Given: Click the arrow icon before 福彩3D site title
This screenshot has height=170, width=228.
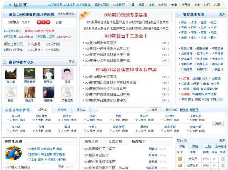Looking at the screenshot, I should click(10, 5).
